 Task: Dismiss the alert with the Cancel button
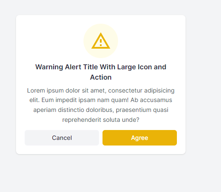[62, 138]
